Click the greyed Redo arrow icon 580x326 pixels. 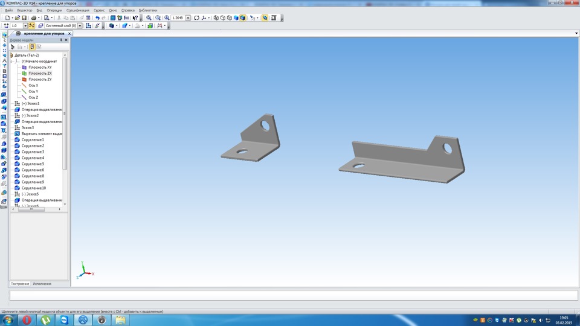tap(103, 18)
